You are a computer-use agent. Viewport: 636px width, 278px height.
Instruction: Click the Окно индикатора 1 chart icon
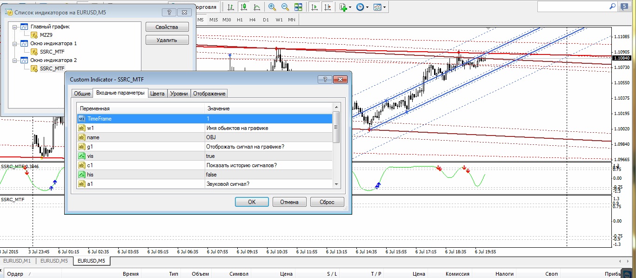coord(24,43)
